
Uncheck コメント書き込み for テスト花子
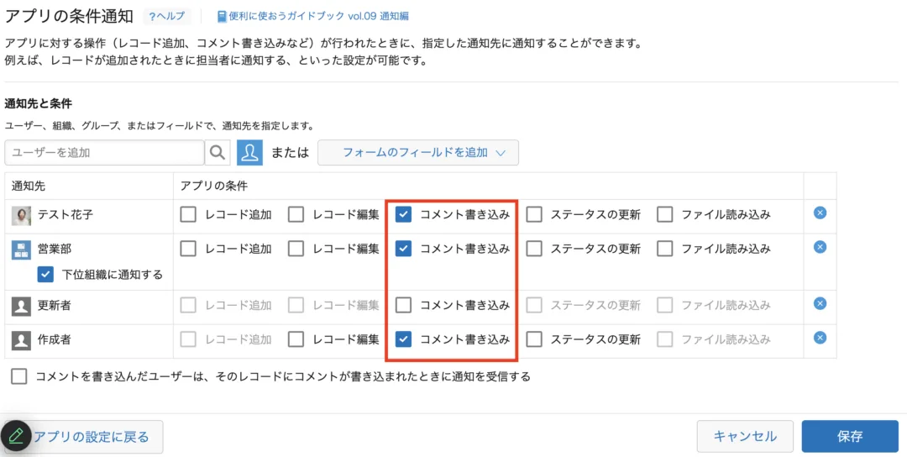point(403,214)
